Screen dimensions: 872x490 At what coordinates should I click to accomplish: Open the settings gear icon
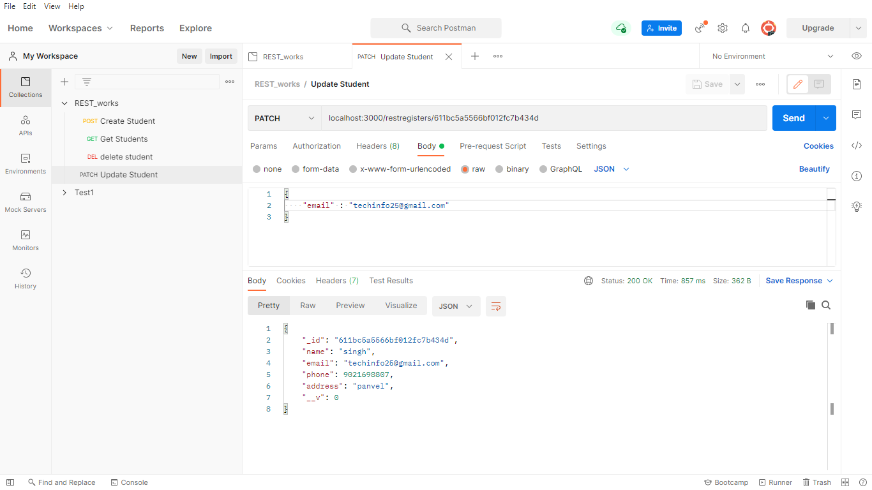[x=723, y=28]
